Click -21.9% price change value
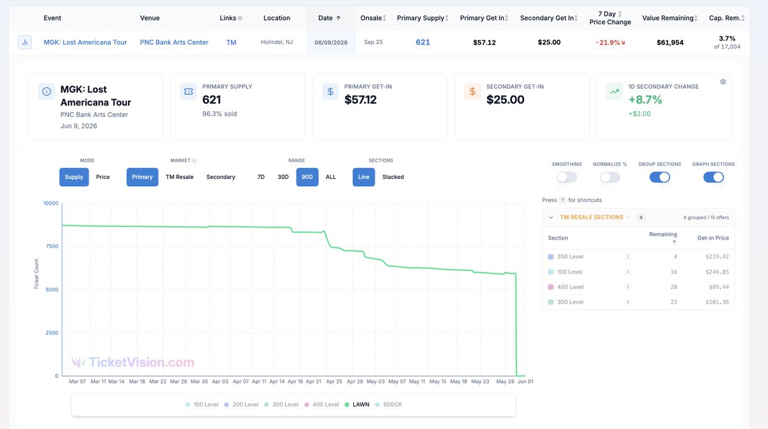This screenshot has height=429, width=768. [611, 42]
